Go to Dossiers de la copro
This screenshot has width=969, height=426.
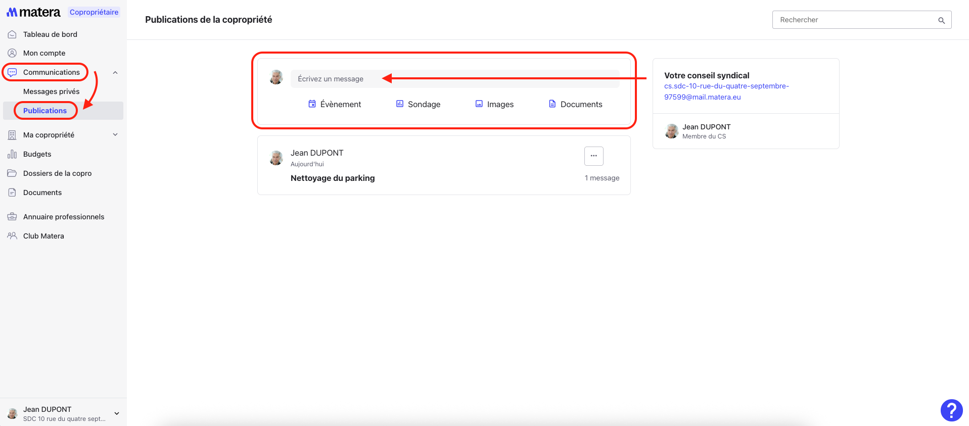point(57,173)
